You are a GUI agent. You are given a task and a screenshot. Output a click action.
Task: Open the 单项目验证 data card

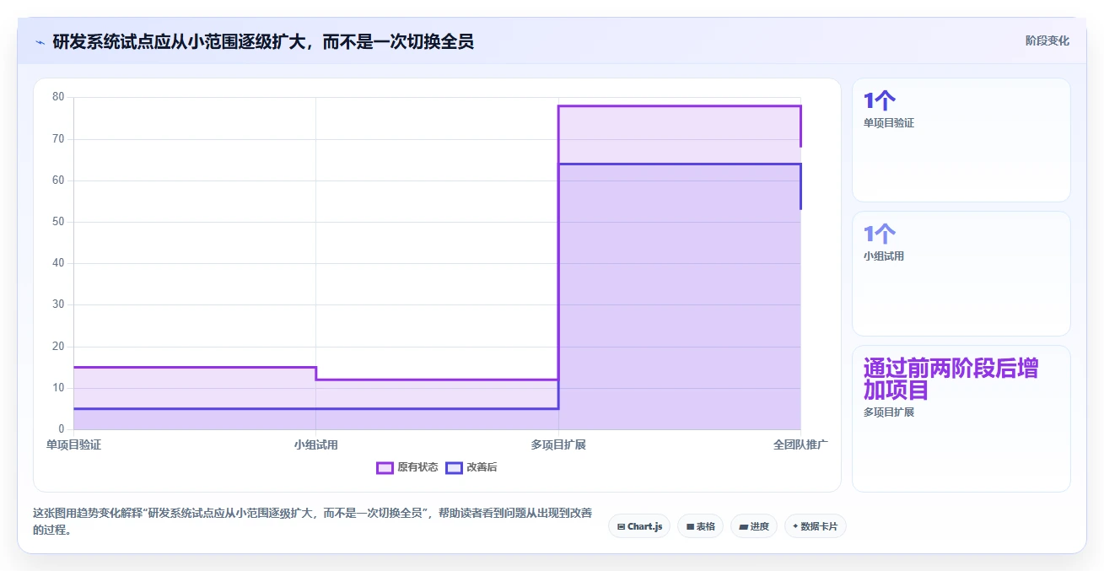pyautogui.click(x=961, y=140)
